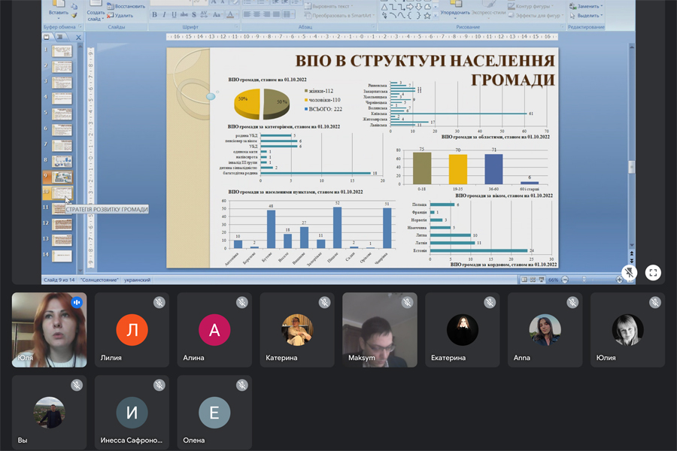
Task: Click muted mic indicator on Юлия tile
Action: 655,302
